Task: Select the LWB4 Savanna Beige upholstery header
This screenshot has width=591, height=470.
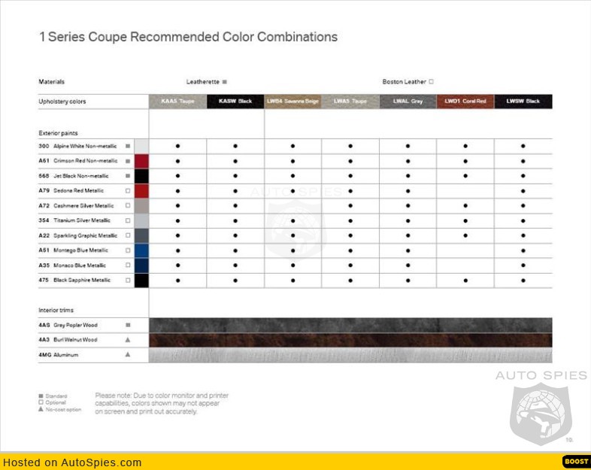Action: 292,102
